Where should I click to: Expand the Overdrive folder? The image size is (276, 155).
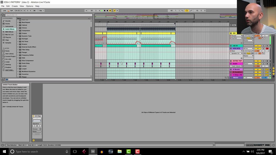click(x=18, y=74)
